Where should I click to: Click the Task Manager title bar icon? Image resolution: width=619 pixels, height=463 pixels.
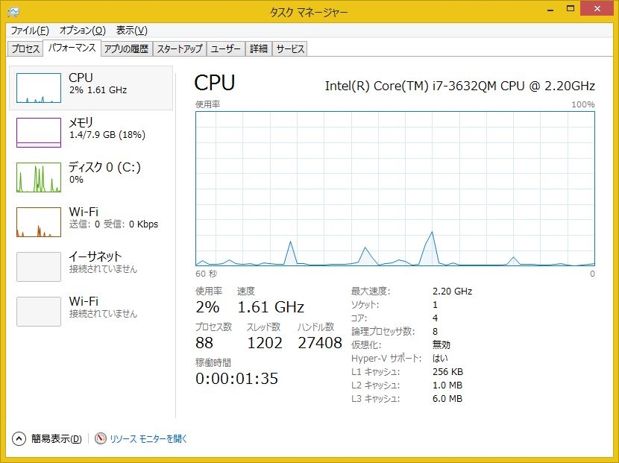[13, 12]
